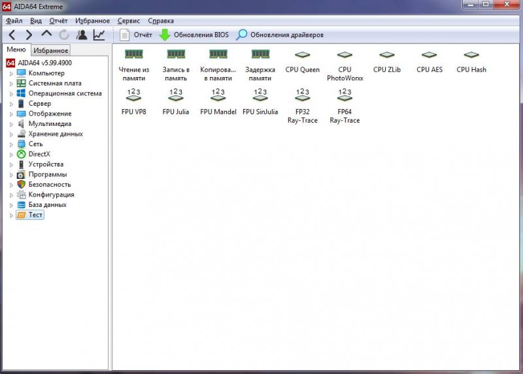Viewport: 523px width, 374px height.
Task: Select the CPU PhotoWorxx benchmark
Action: tap(345, 66)
